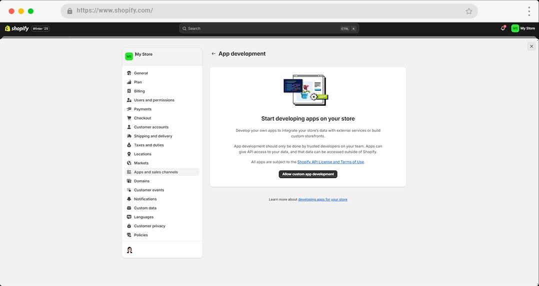Click the Winter '25 edition badge
Image resolution: width=539 pixels, height=286 pixels.
[40, 28]
